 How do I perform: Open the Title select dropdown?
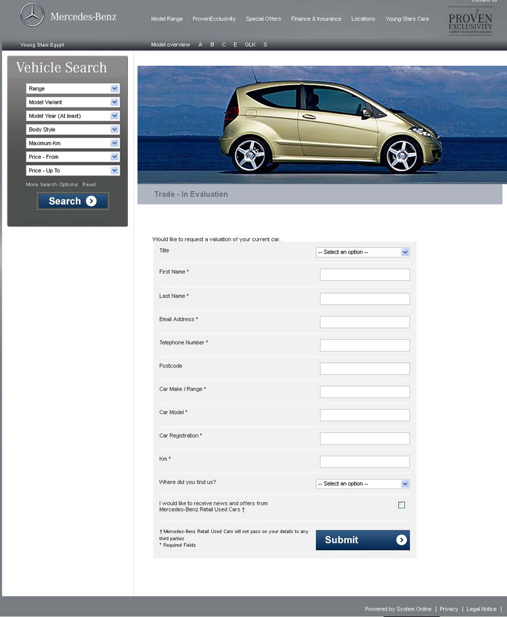(363, 252)
